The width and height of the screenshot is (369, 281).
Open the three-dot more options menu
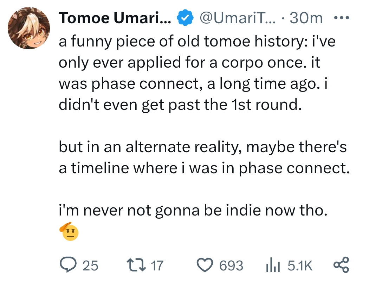[x=342, y=18]
